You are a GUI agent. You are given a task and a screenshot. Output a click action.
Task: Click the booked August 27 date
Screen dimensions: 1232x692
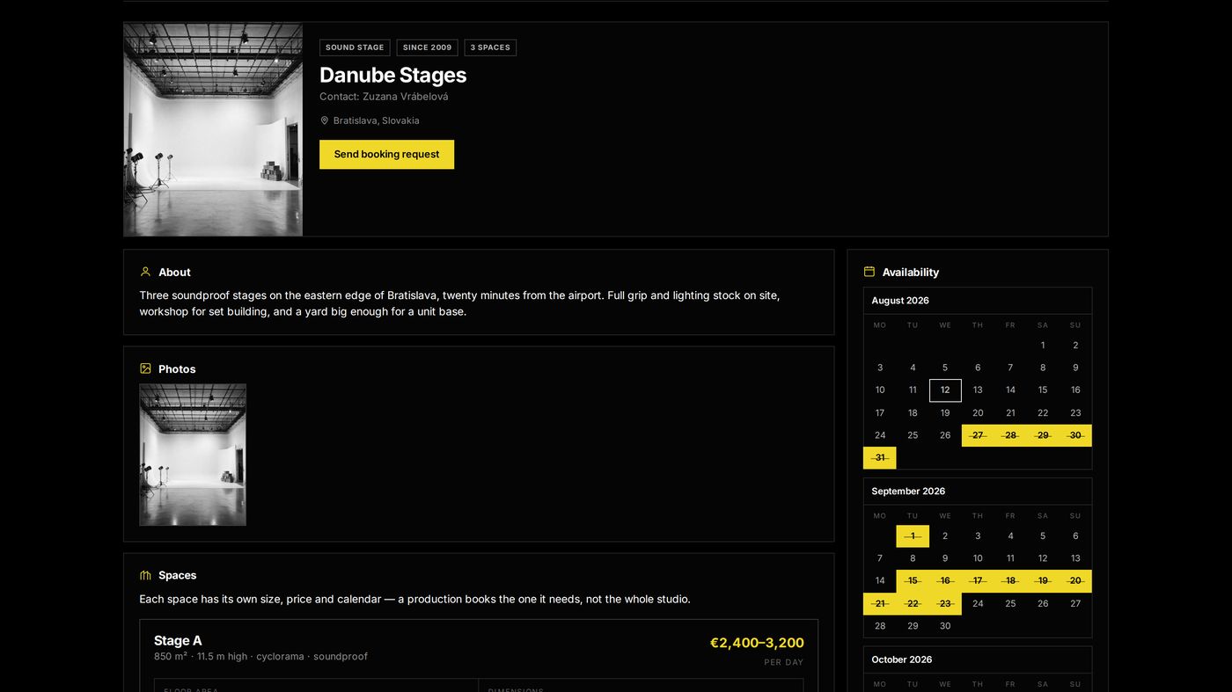978,435
